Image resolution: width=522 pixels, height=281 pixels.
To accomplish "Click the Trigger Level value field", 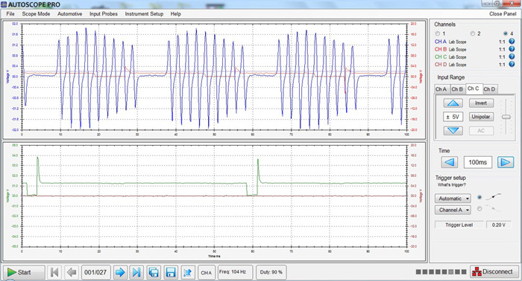I will 498,225.
